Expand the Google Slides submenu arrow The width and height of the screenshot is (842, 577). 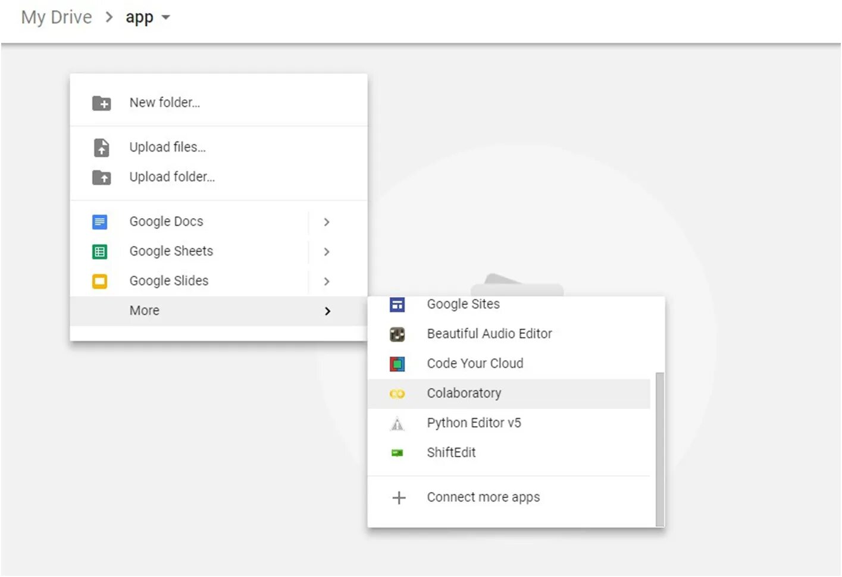326,281
